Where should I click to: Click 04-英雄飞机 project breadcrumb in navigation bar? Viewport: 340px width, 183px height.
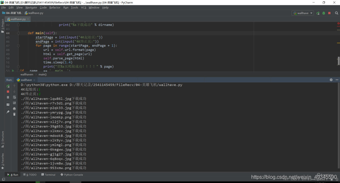pos(12,13)
